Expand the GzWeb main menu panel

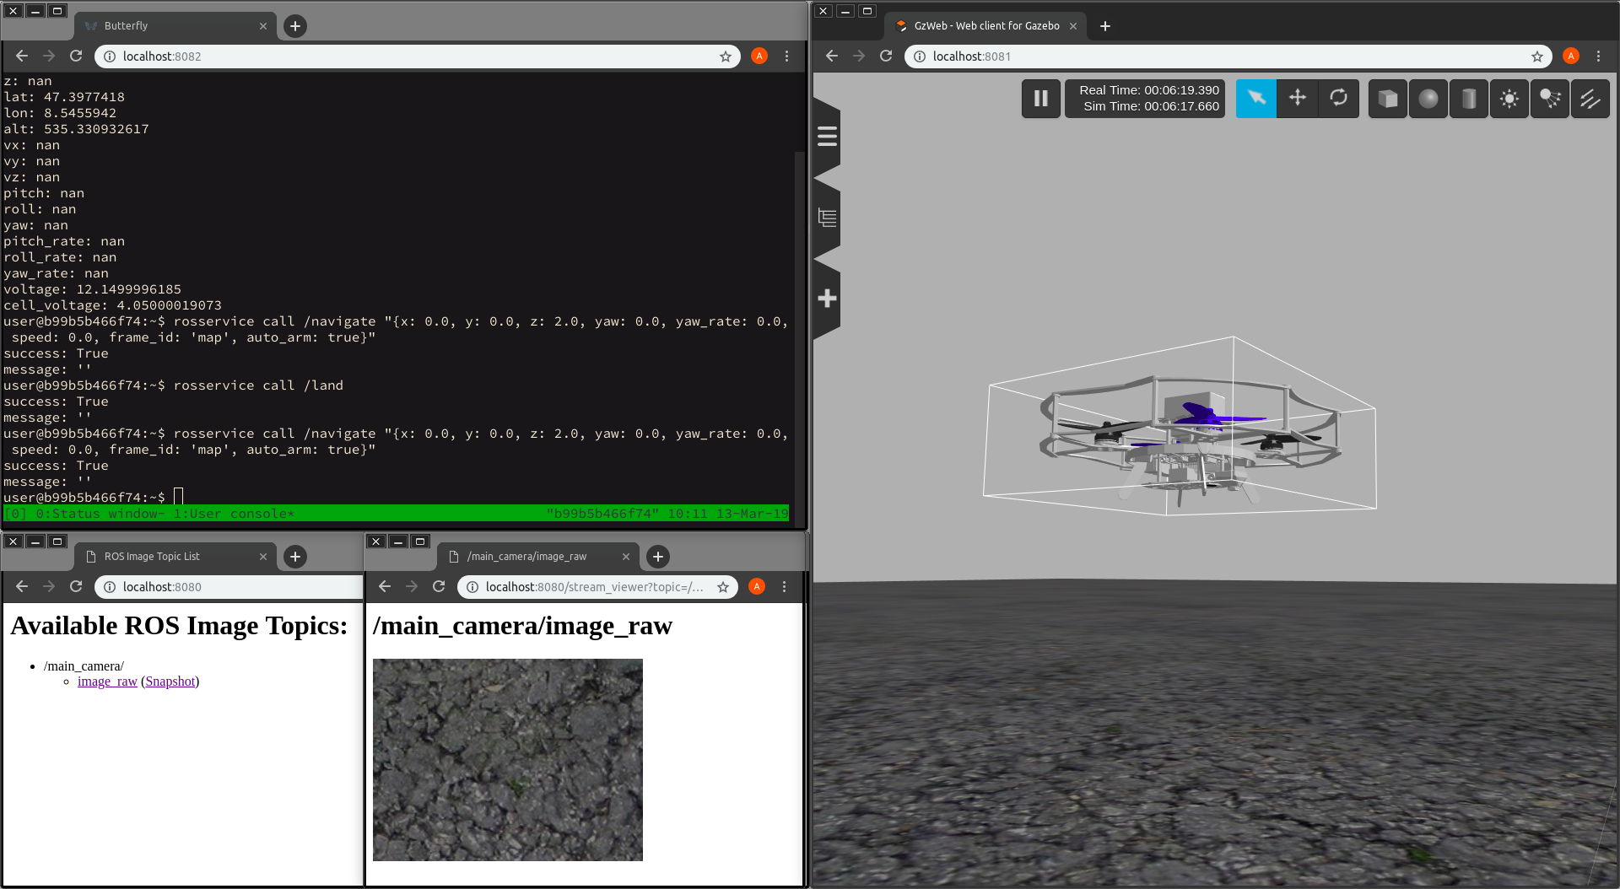click(825, 135)
